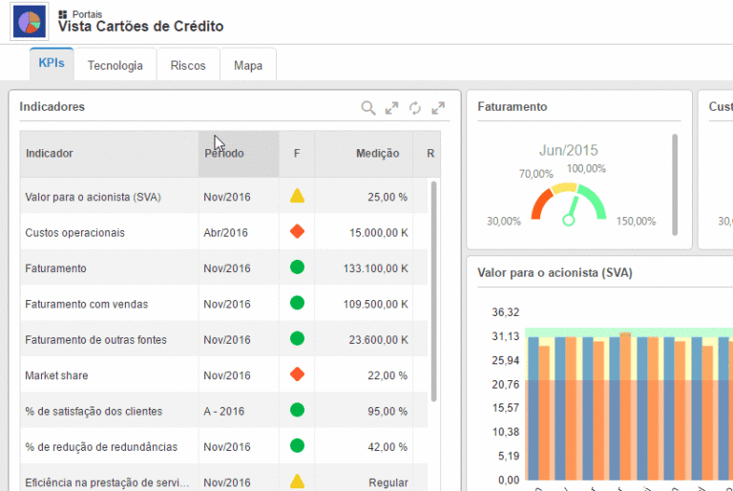The image size is (733, 491).
Task: Click the pie chart portal logo
Action: 29,20
